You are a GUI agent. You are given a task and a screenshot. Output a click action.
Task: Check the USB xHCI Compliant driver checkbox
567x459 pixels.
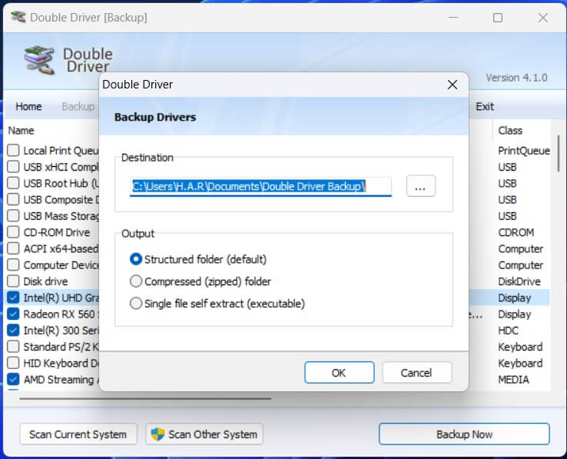(x=13, y=167)
